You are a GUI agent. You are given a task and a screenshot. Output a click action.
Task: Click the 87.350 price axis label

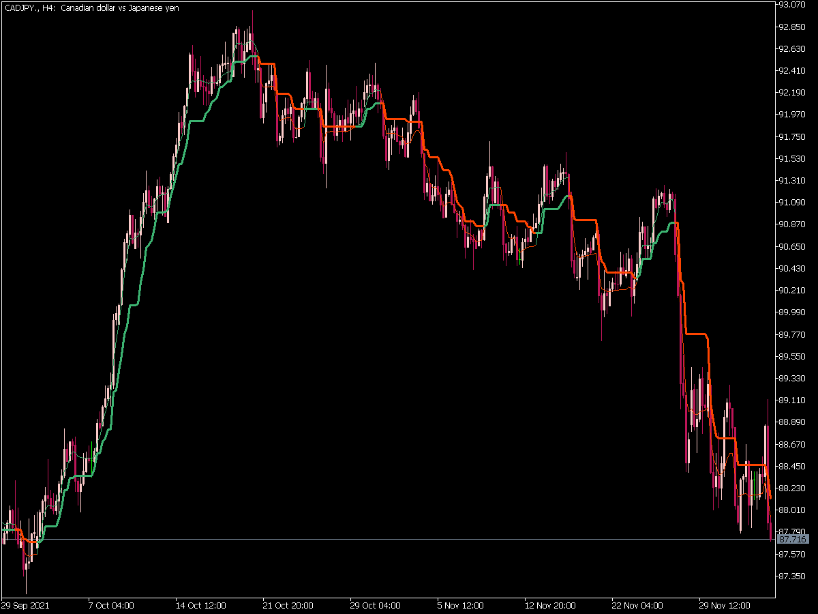[x=793, y=576]
